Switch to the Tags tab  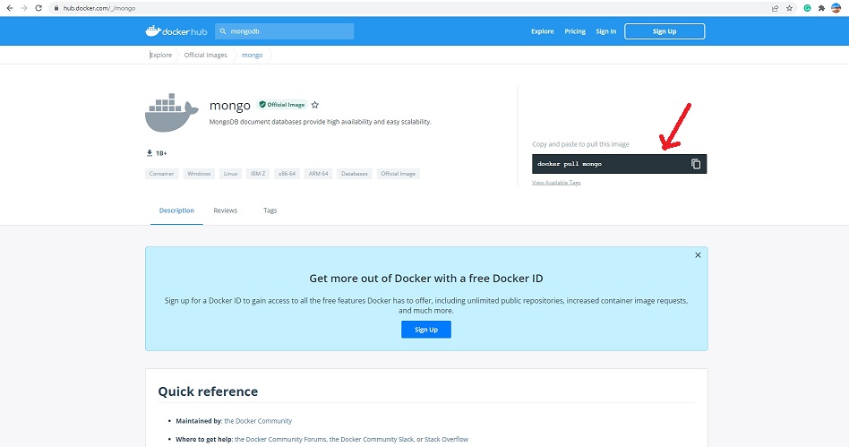pos(270,211)
